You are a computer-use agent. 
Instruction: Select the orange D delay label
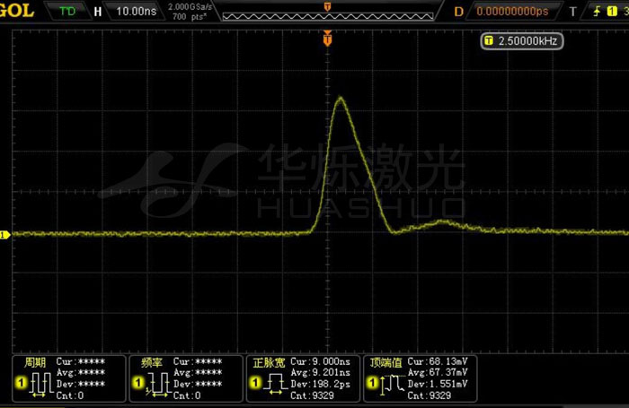pos(458,12)
